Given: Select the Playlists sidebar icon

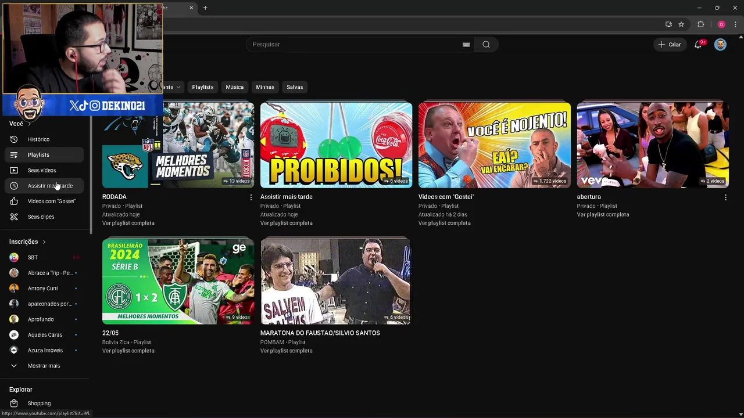Looking at the screenshot, I should click(14, 155).
